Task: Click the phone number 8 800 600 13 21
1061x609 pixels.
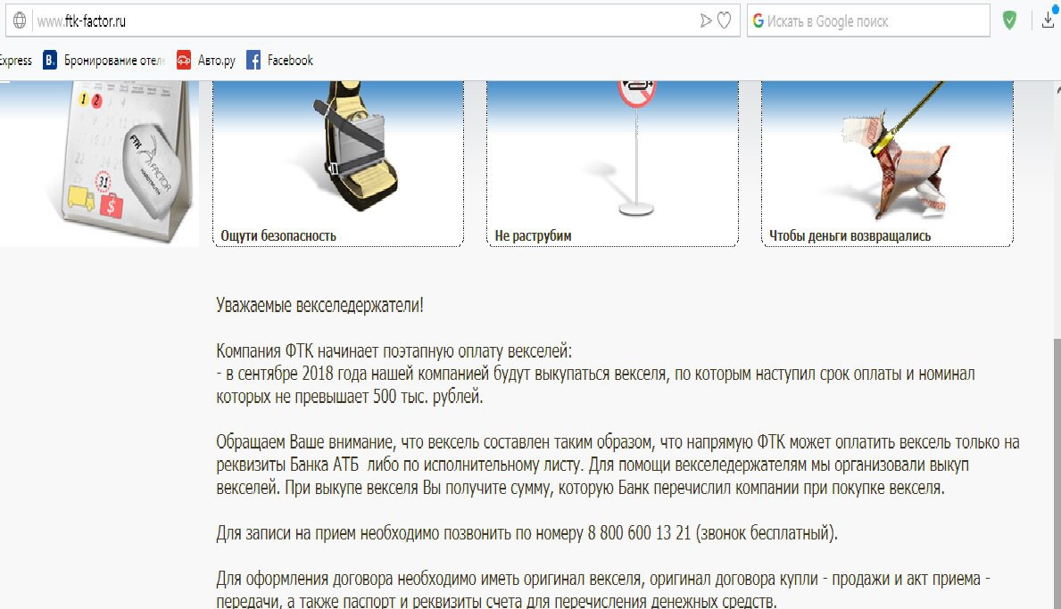Action: click(x=639, y=533)
